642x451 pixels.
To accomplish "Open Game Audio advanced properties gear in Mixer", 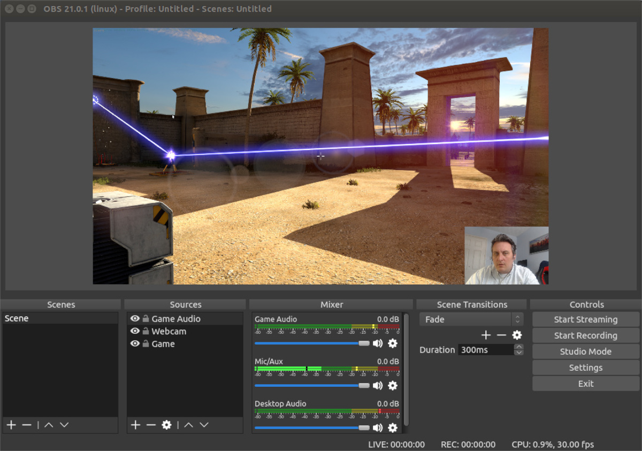I will coord(393,343).
